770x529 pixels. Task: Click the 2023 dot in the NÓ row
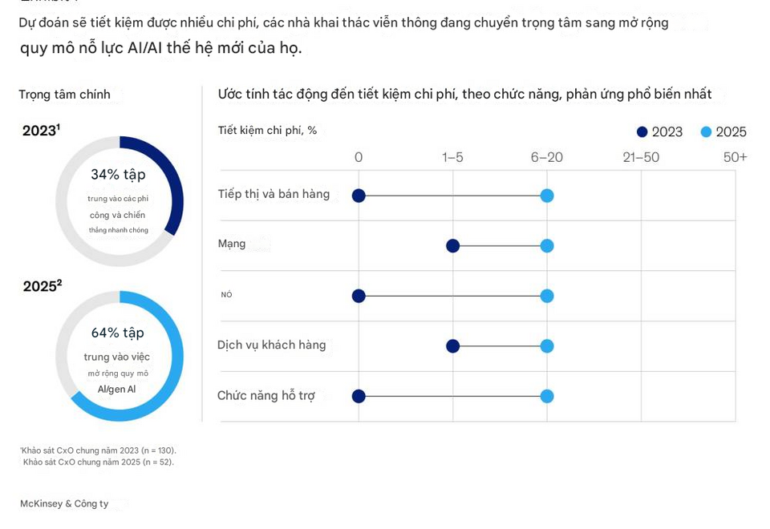pos(359,296)
